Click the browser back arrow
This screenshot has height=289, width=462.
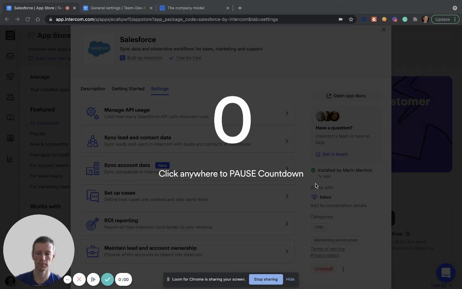pyautogui.click(x=7, y=19)
